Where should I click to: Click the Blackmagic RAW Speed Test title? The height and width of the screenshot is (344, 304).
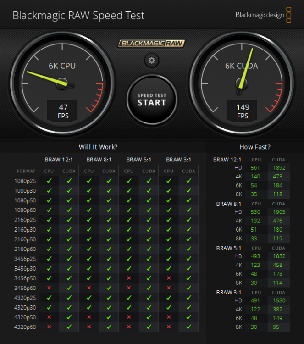point(78,16)
